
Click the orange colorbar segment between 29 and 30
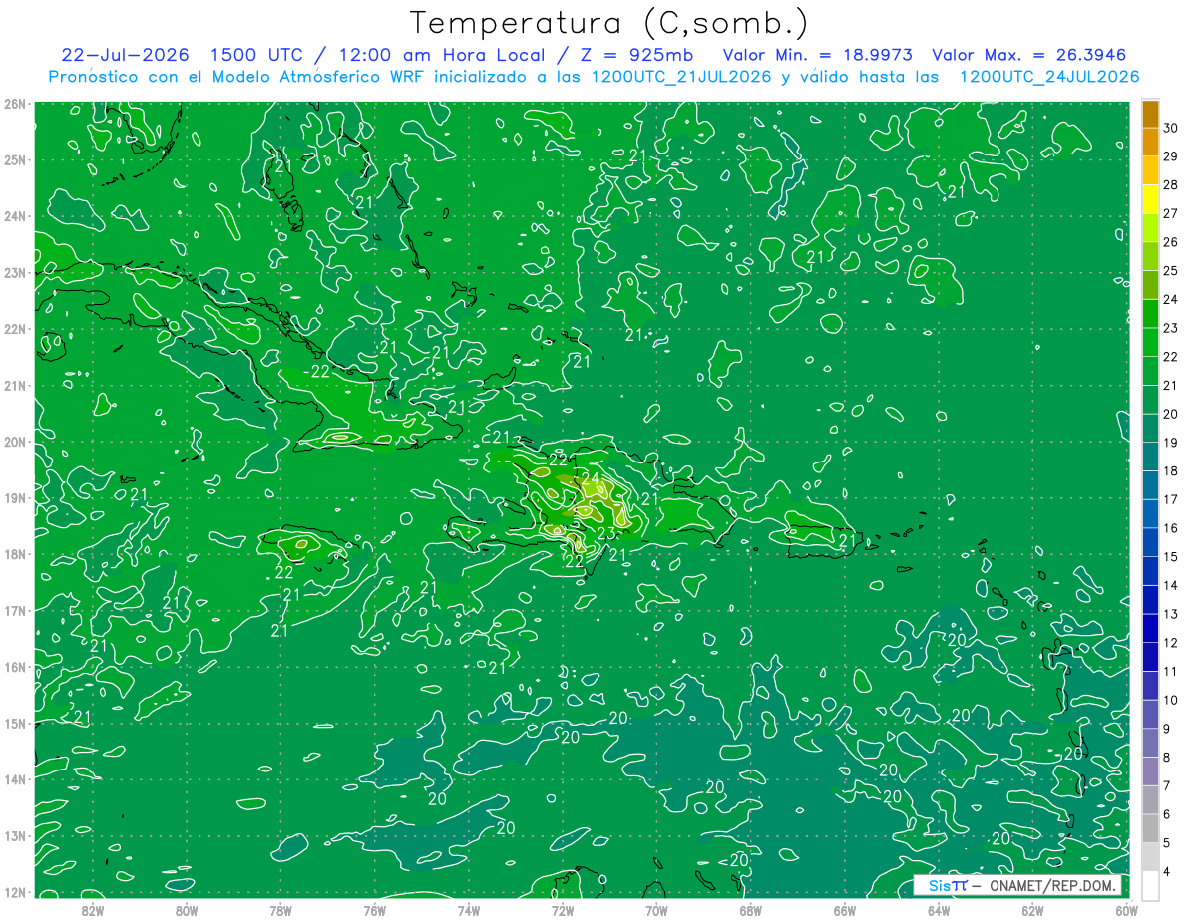coord(1150,142)
